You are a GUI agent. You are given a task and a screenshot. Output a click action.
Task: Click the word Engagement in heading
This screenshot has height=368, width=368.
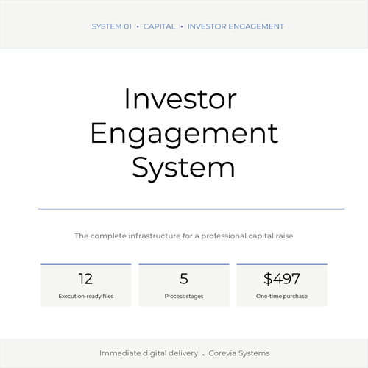pos(184,135)
